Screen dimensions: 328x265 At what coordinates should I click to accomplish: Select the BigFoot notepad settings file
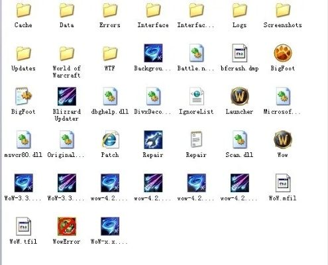pos(23,96)
